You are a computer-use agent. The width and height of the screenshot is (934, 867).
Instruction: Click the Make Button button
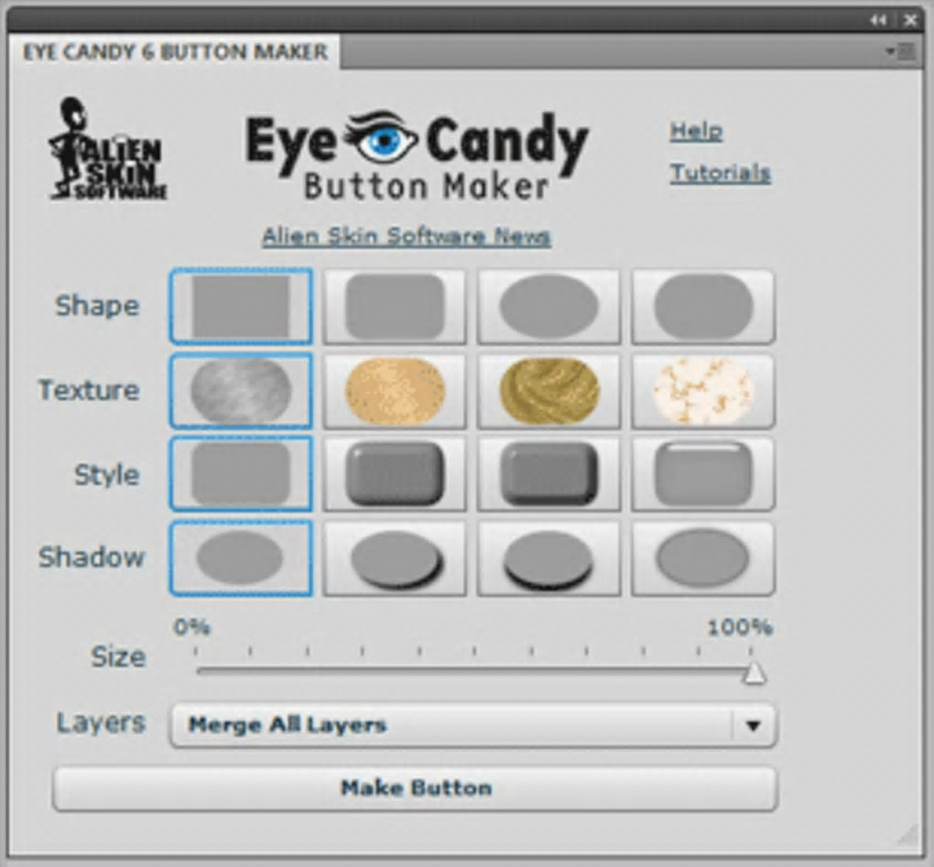tap(415, 788)
